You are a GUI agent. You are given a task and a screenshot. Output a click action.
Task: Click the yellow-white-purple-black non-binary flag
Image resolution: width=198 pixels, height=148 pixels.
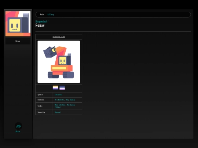[55, 88]
